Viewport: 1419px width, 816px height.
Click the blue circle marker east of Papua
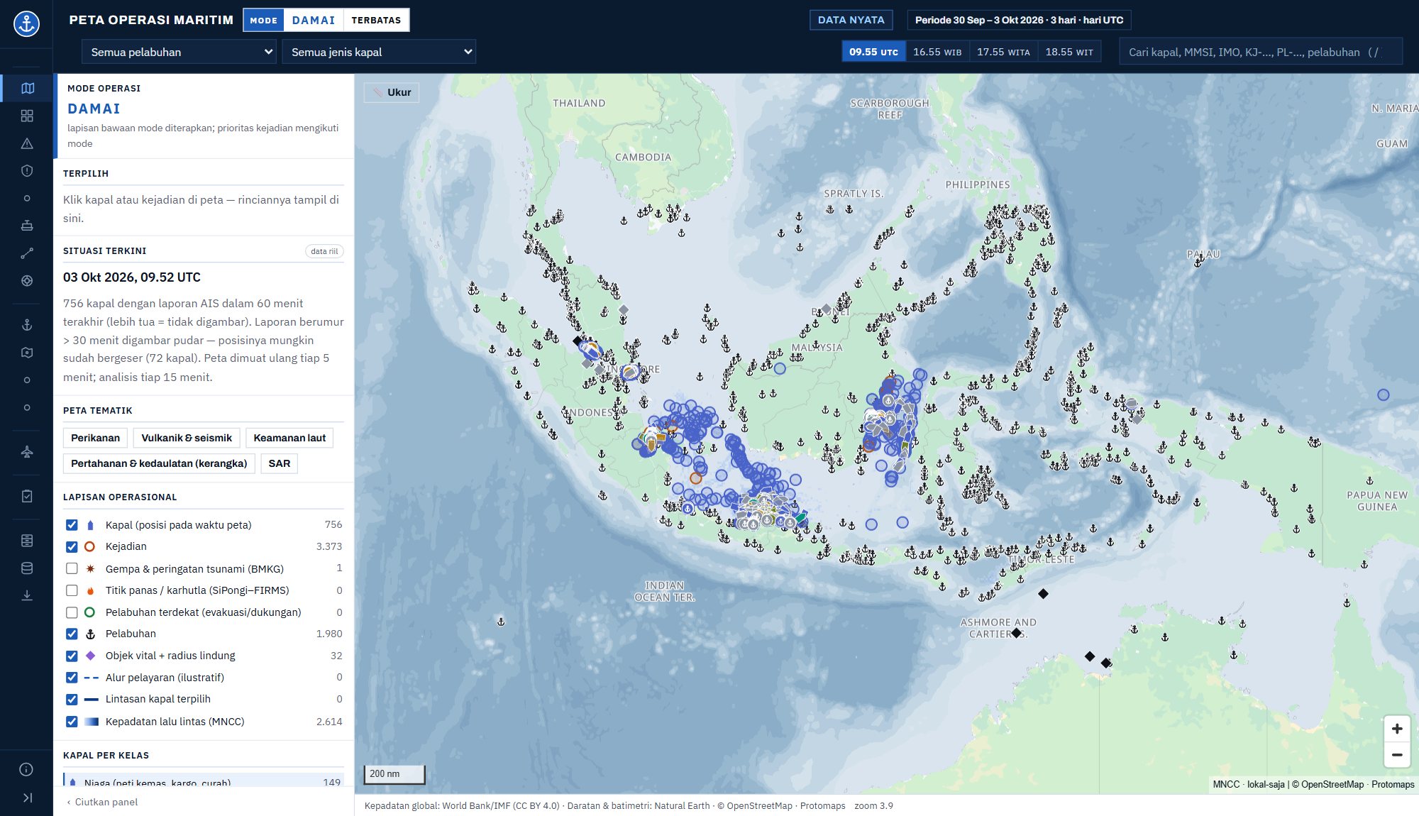point(1383,395)
